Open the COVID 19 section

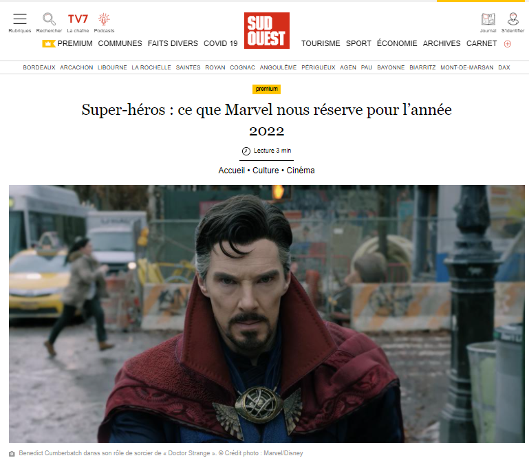coord(221,43)
